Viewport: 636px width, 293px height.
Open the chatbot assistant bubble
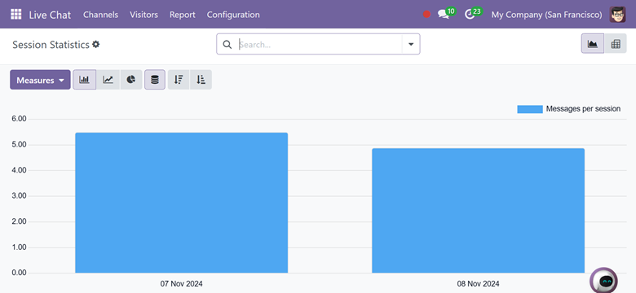(604, 280)
